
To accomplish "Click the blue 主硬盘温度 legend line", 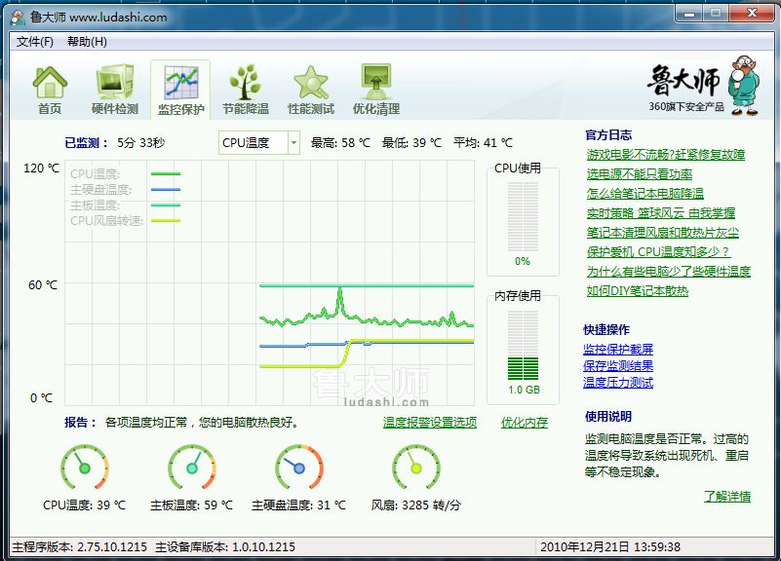I will click(166, 190).
